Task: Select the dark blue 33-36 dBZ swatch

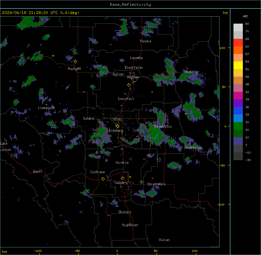Action: (x=238, y=111)
